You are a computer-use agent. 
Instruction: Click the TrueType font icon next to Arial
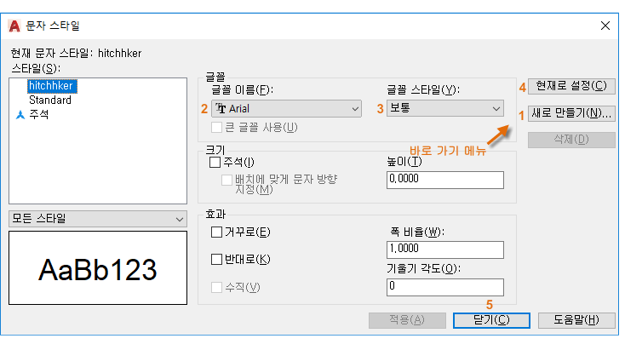[221, 108]
